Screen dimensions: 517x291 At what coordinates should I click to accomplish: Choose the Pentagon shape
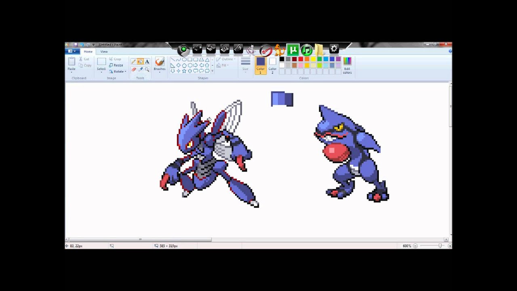pyautogui.click(x=184, y=65)
